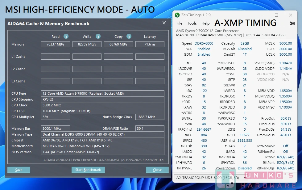Click tRAS value 82
This screenshot has height=190, width=302.
tap(204, 85)
